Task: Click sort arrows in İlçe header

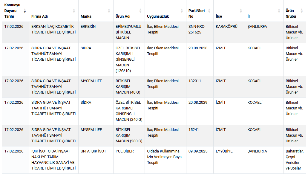Action: 241,11
